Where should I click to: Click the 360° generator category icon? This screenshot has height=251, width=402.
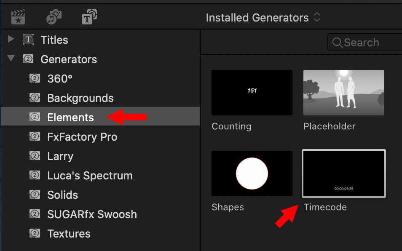click(x=35, y=78)
